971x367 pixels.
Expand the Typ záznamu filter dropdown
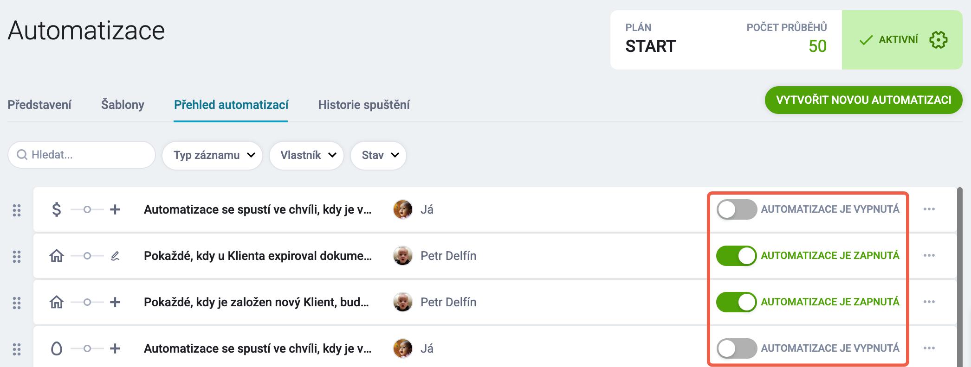tap(213, 155)
